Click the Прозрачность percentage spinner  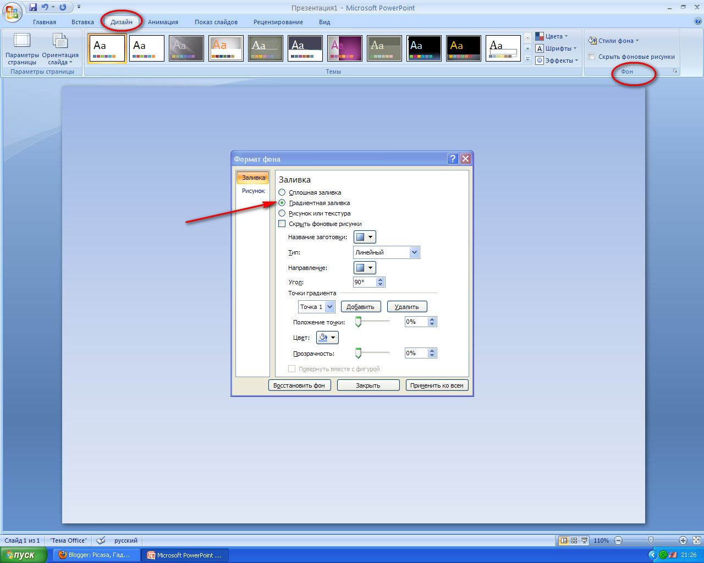(432, 353)
